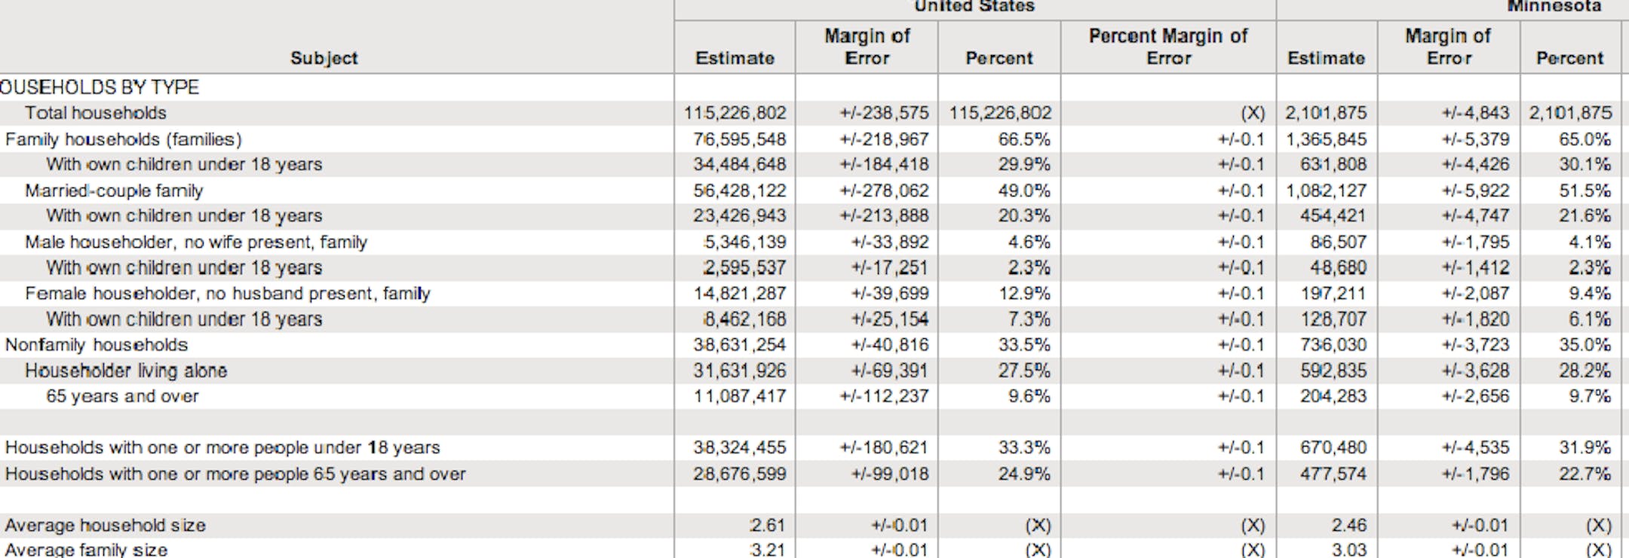Select the United States group header
This screenshot has height=558, width=1629.
(974, 7)
